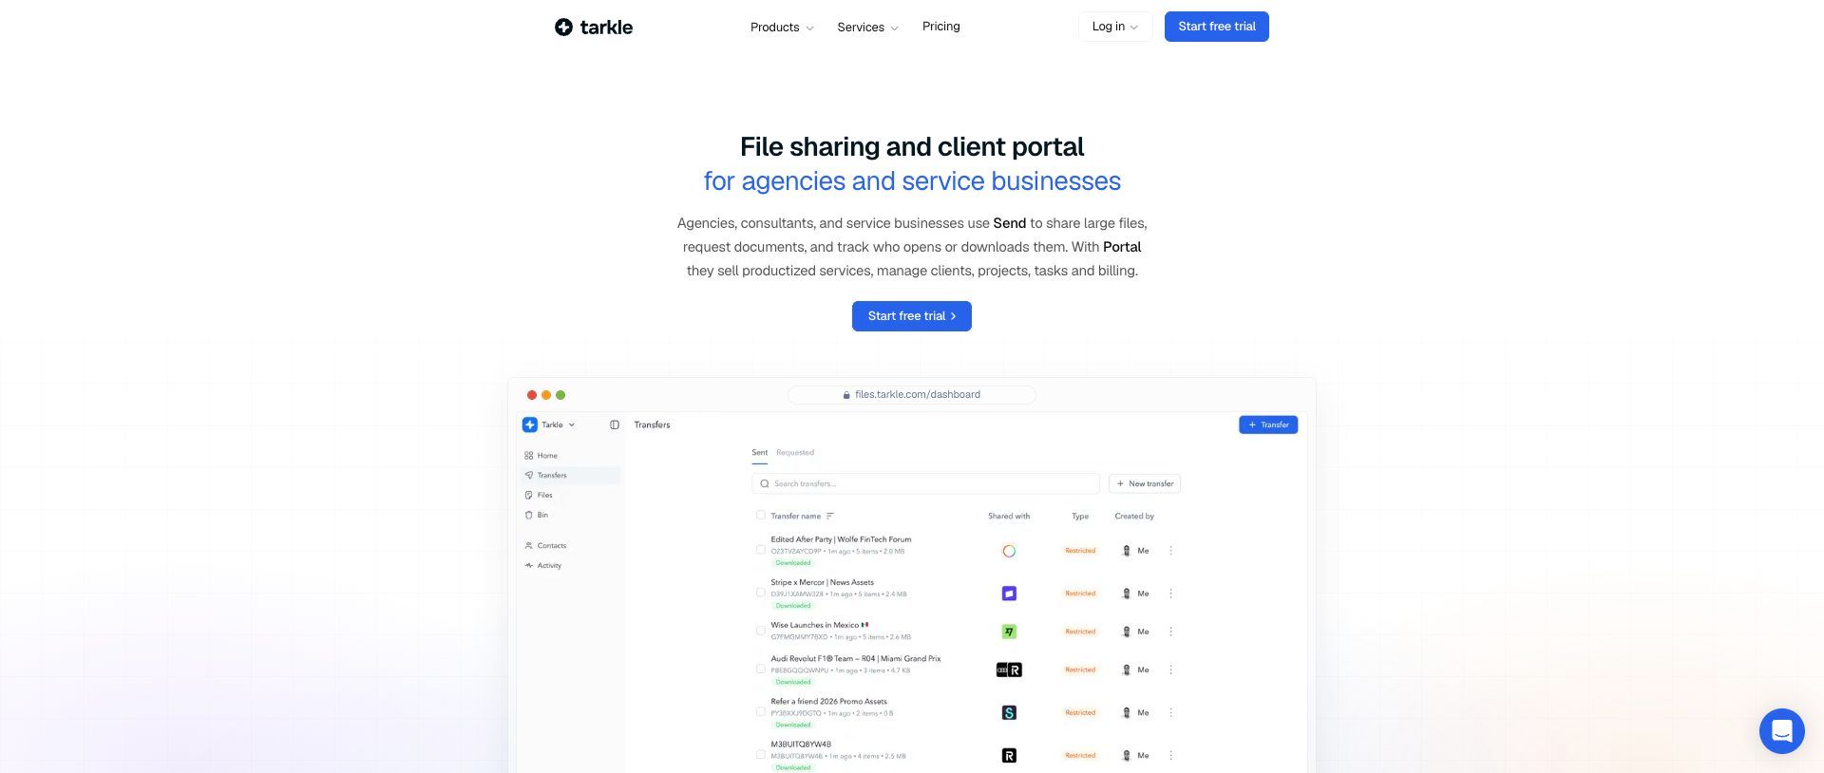Expand the Services dropdown menu

tap(867, 28)
